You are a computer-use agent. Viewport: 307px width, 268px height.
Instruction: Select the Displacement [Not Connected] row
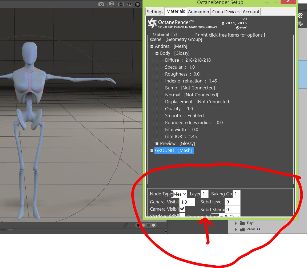198,102
